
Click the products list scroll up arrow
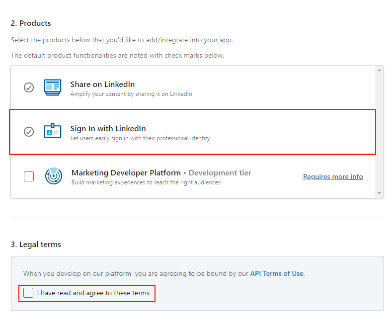coord(379,70)
